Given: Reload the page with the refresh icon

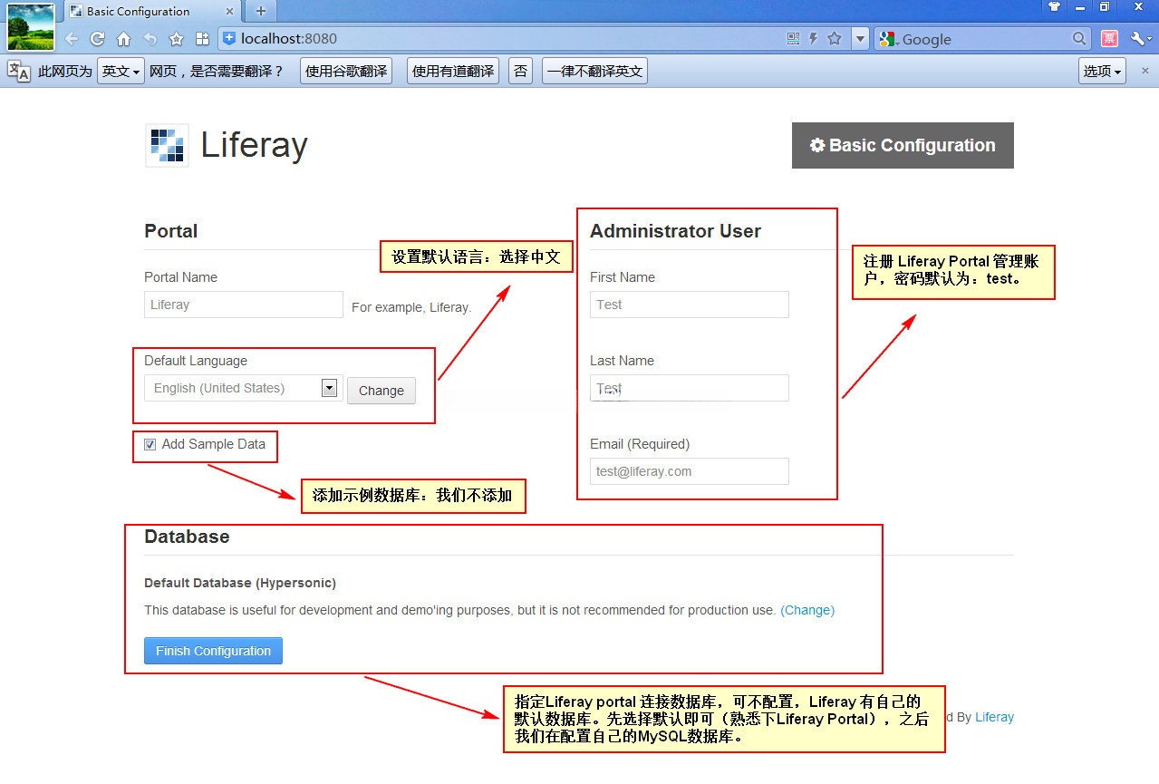Looking at the screenshot, I should 97,39.
